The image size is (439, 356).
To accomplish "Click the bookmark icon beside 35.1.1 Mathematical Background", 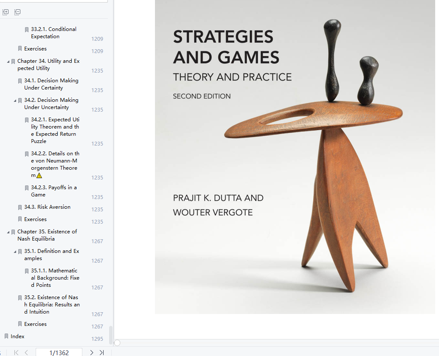I will click(27, 271).
